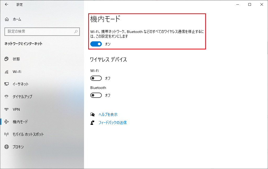Viewport: 268px width, 169px height.
Task: Turn off the 機内モード toggle
Action: point(96,44)
